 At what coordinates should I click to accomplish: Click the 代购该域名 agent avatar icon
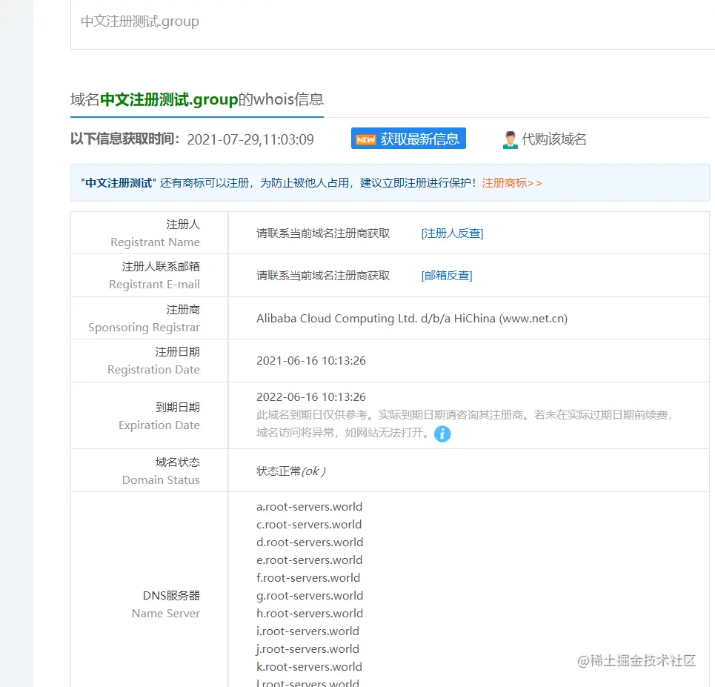pos(511,139)
